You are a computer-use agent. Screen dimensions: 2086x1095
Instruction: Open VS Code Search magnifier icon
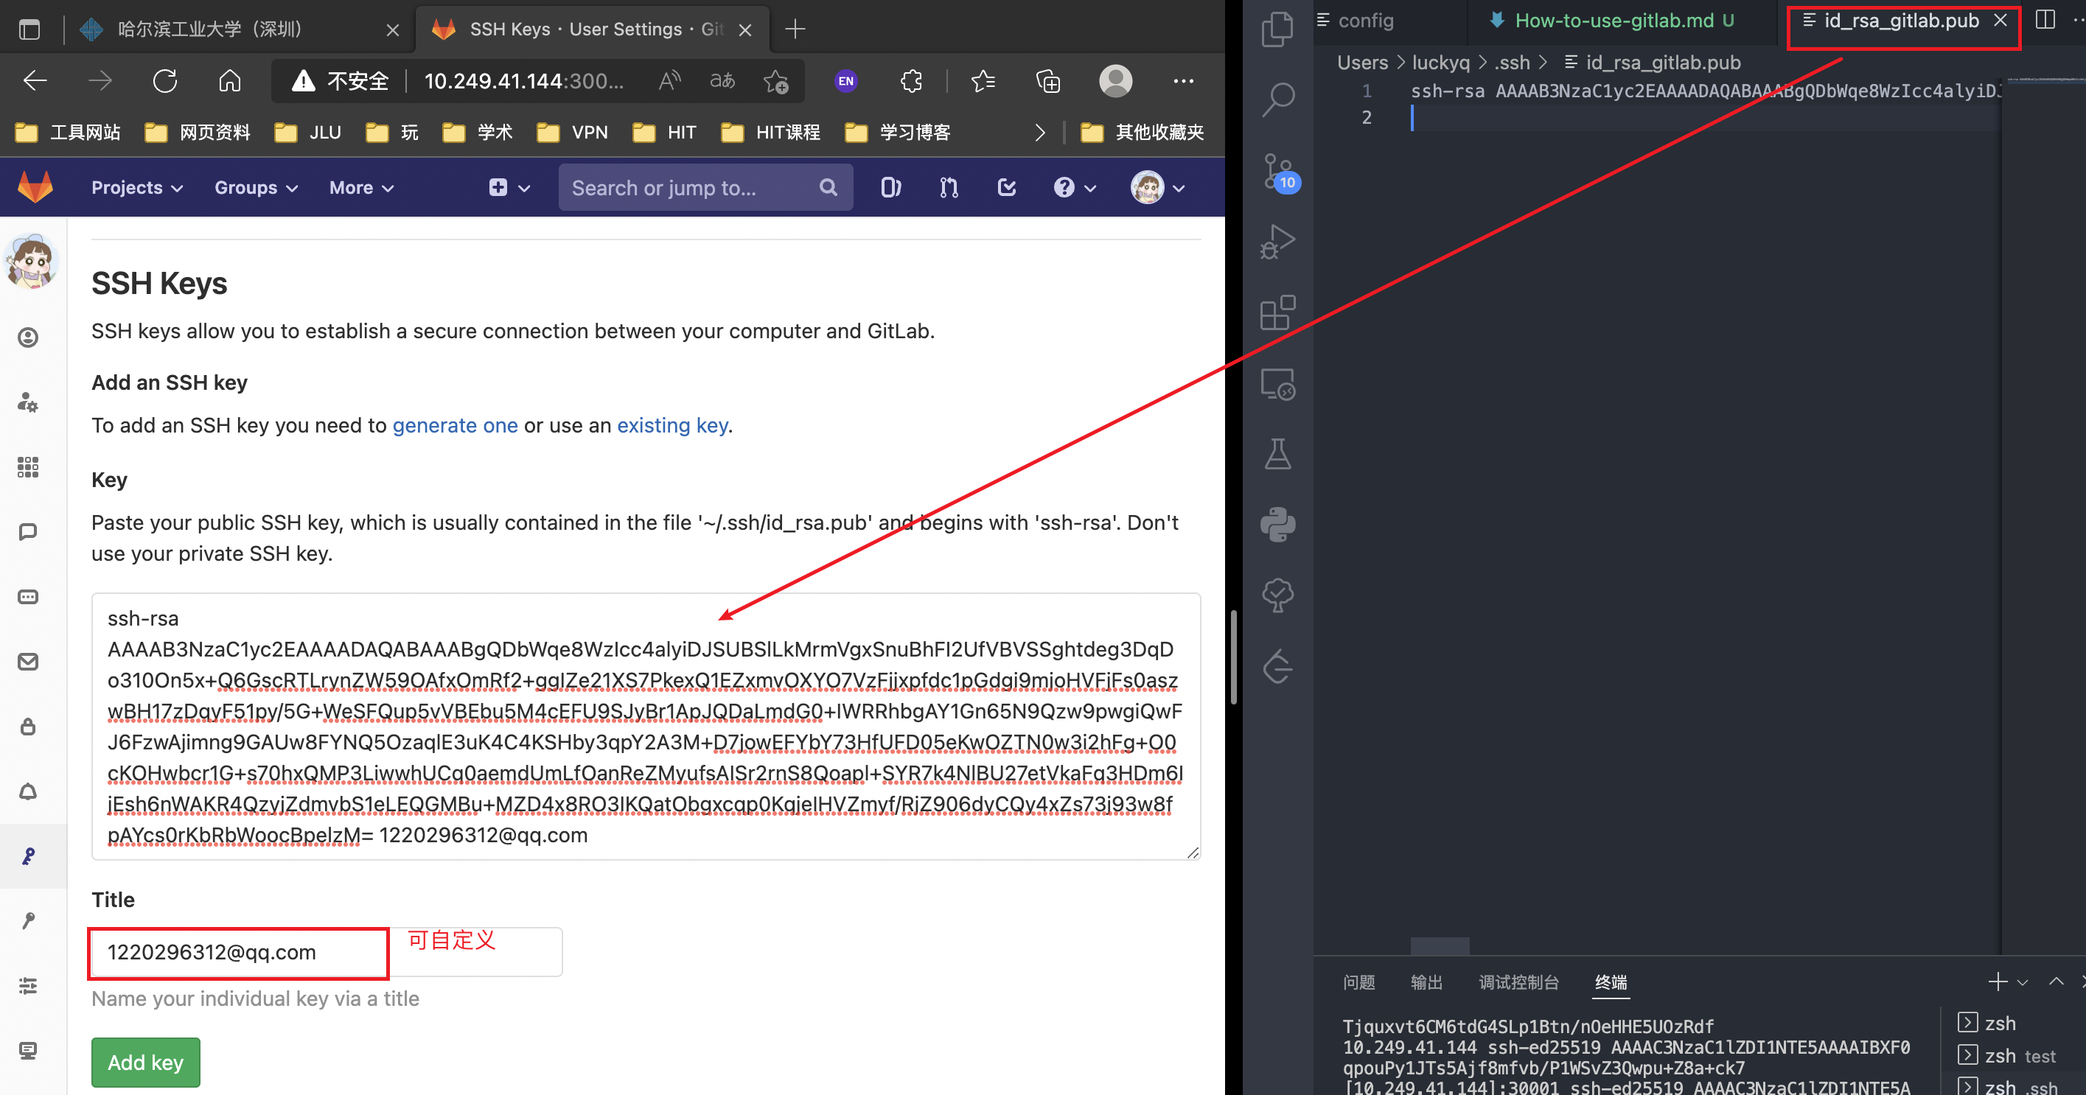point(1278,99)
